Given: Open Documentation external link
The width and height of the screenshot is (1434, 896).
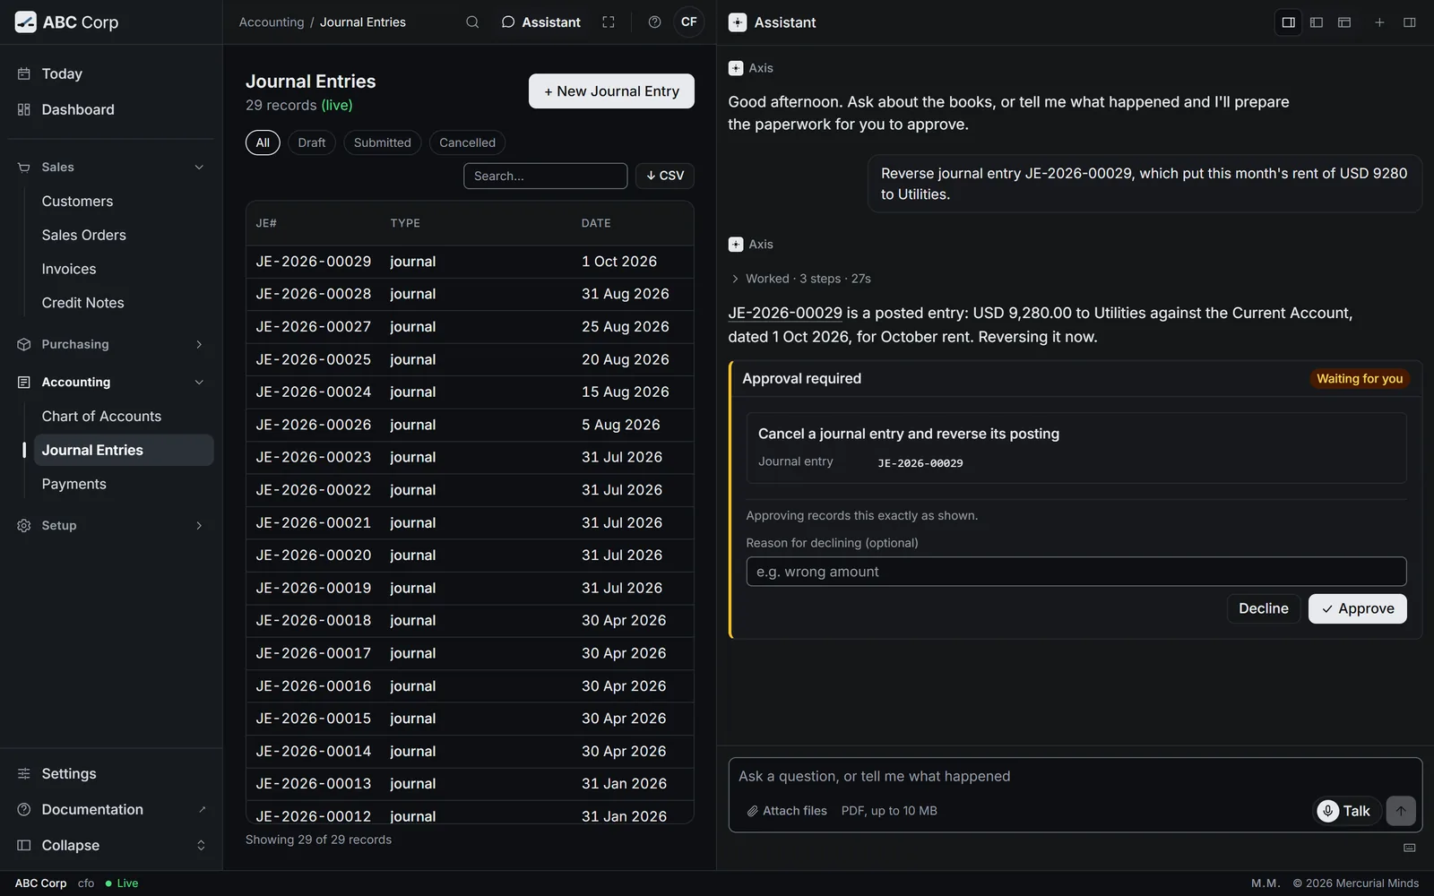Looking at the screenshot, I should point(111,809).
